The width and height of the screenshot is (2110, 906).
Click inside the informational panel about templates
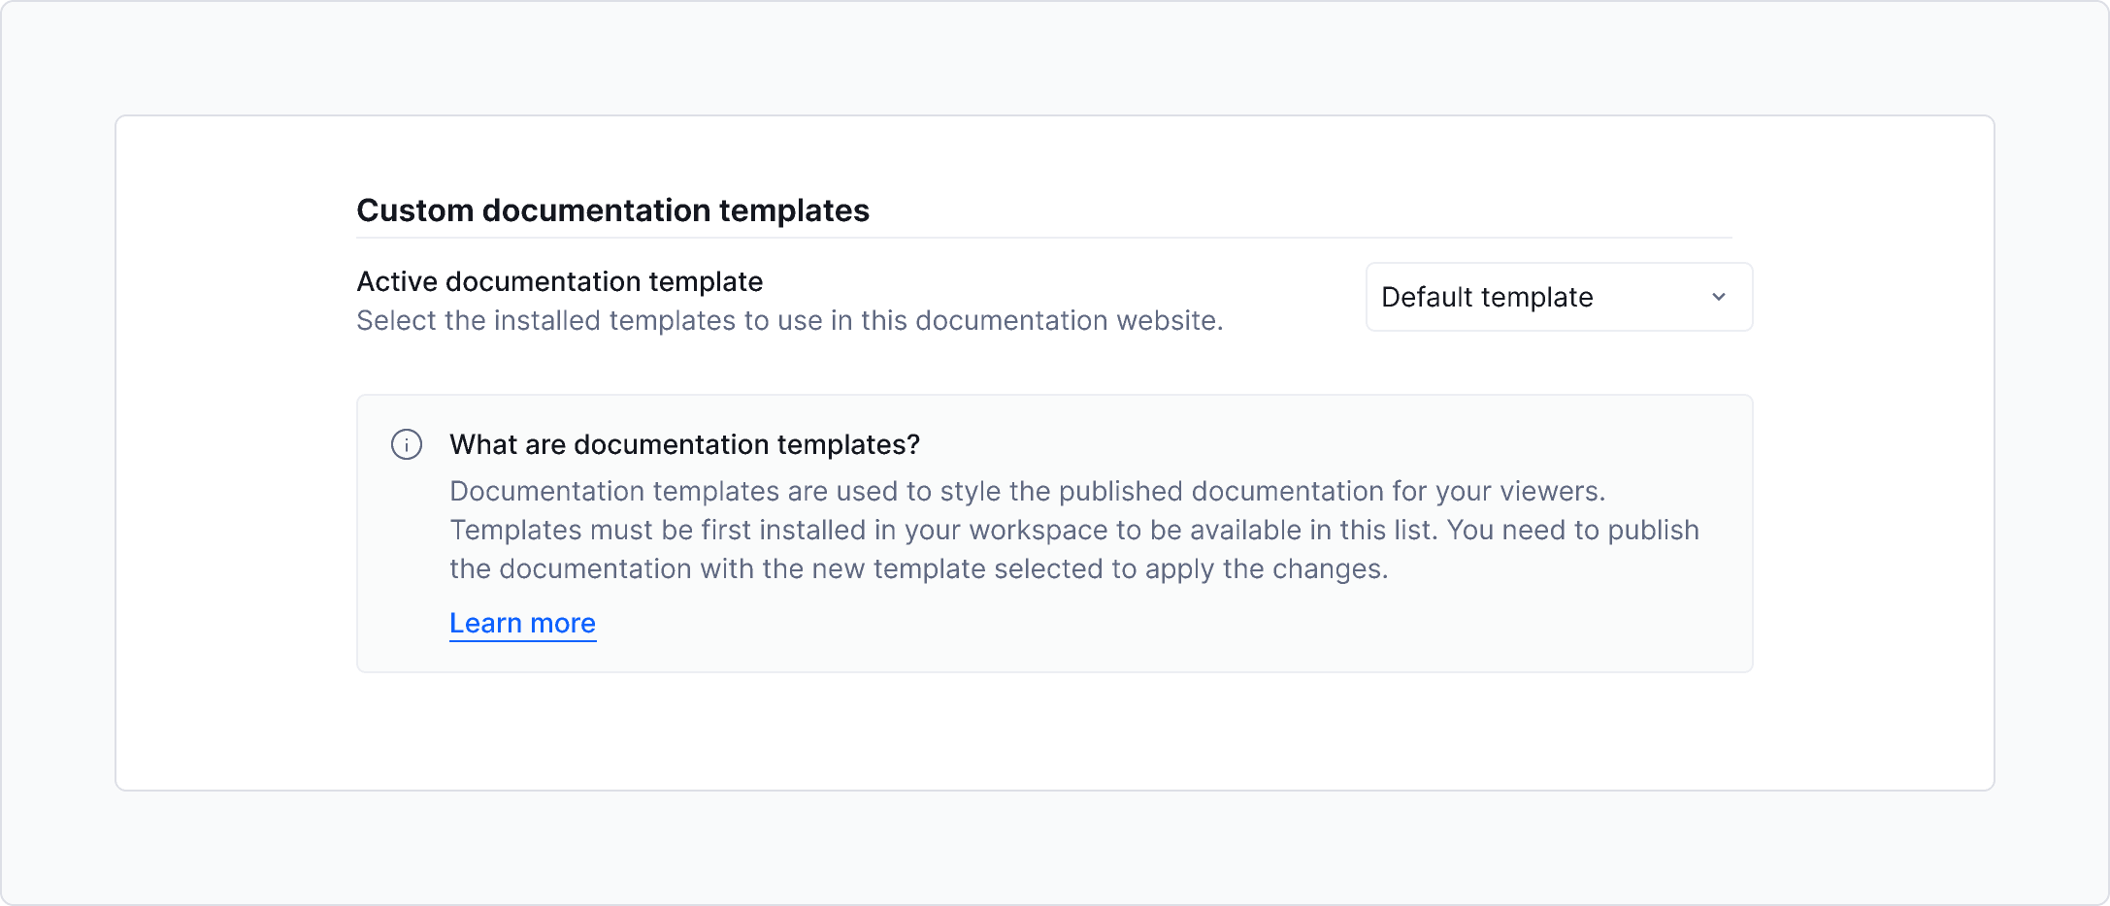(x=1054, y=530)
